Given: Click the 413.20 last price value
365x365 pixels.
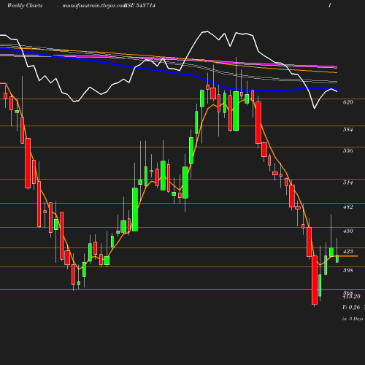Looking at the screenshot, I should click(x=352, y=296).
